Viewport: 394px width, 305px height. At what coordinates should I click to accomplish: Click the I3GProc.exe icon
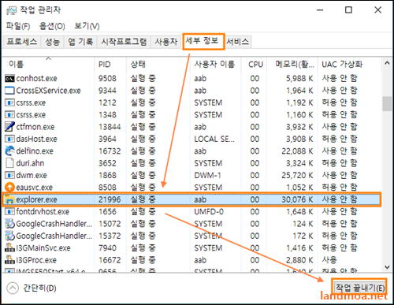9,260
